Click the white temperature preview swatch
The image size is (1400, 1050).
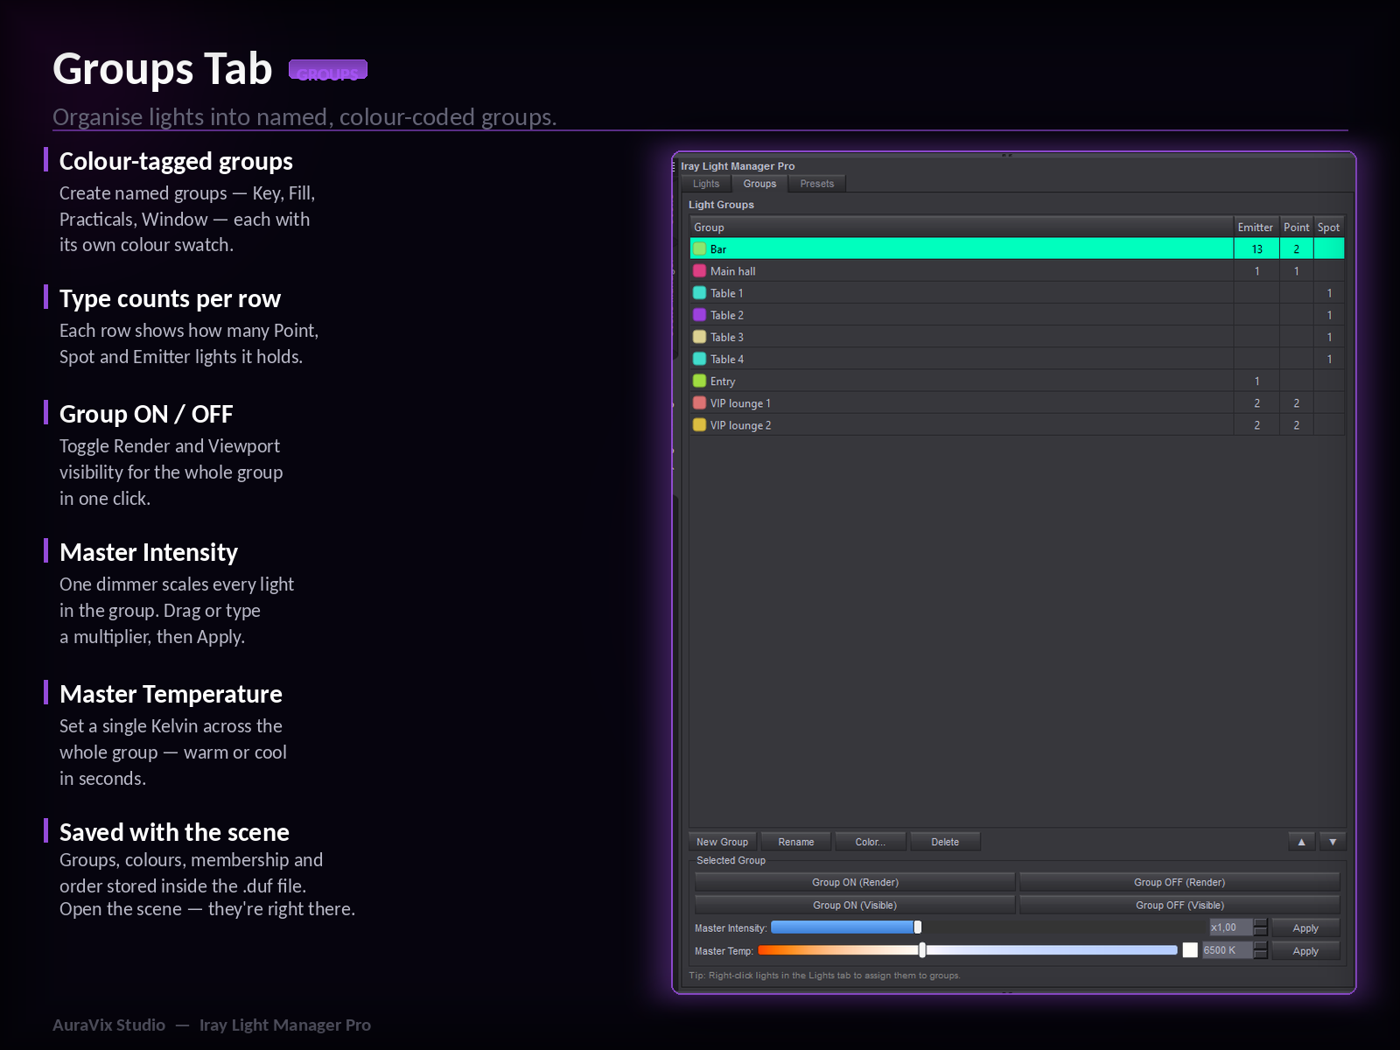tap(1190, 950)
